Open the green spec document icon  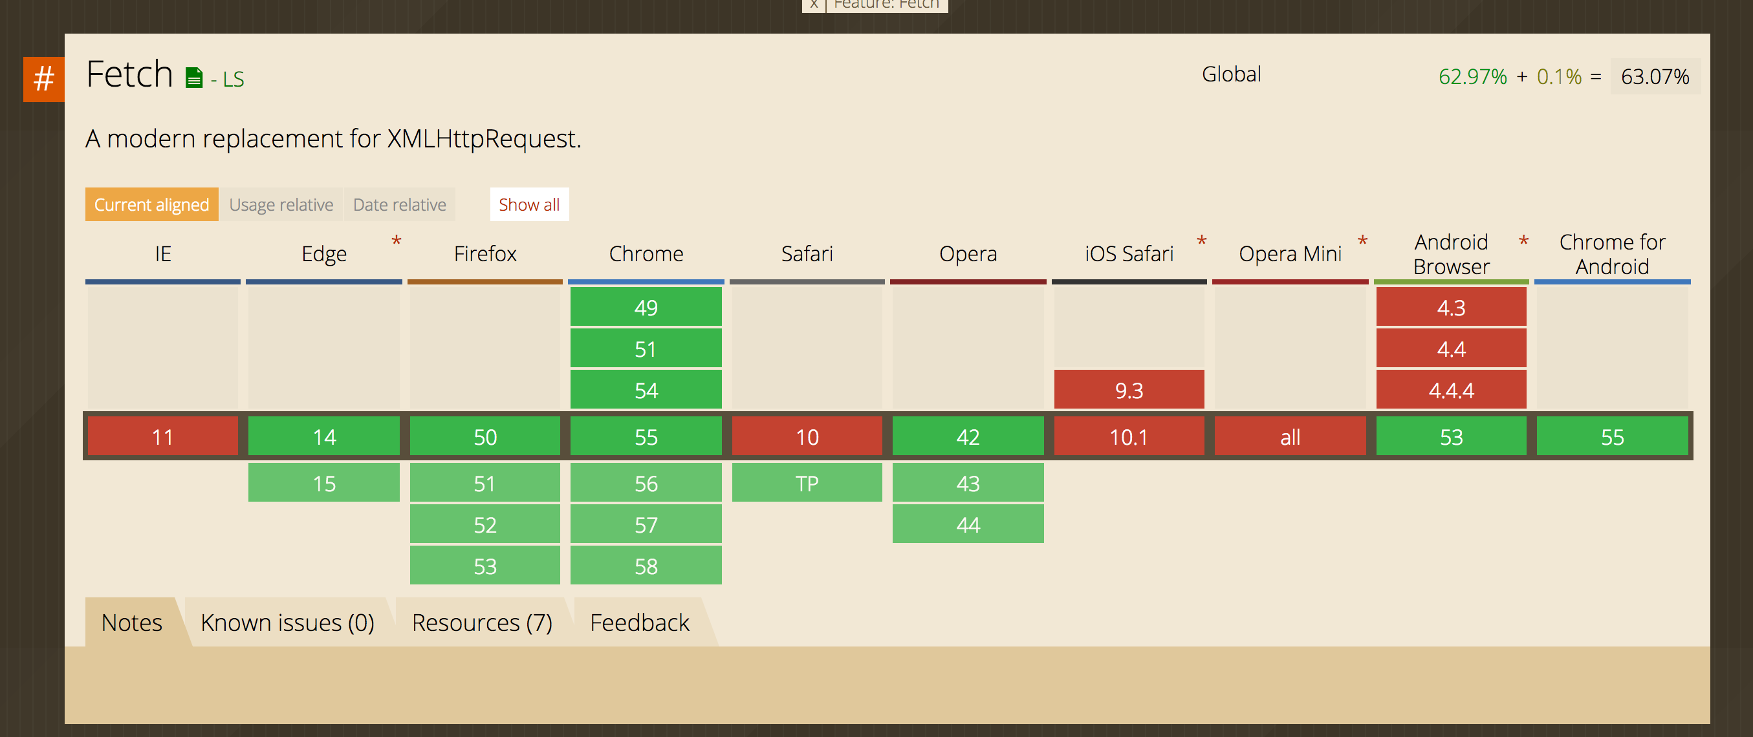(x=194, y=78)
